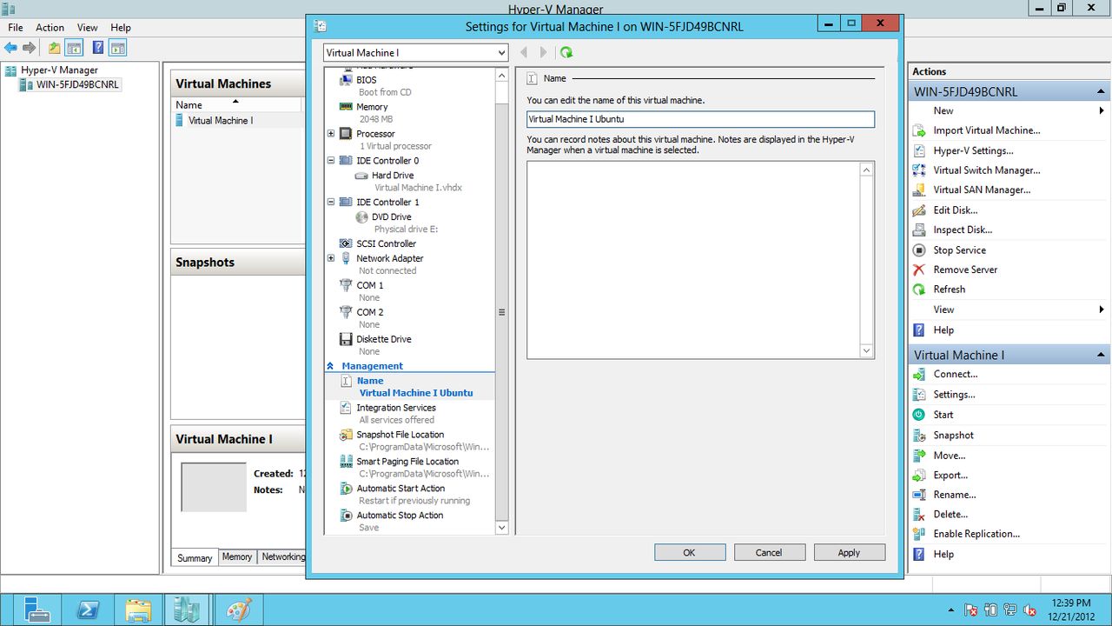This screenshot has width=1112, height=626.
Task: Click the Forward arrow in Hyper-V Manager toolbar
Action: click(x=30, y=48)
